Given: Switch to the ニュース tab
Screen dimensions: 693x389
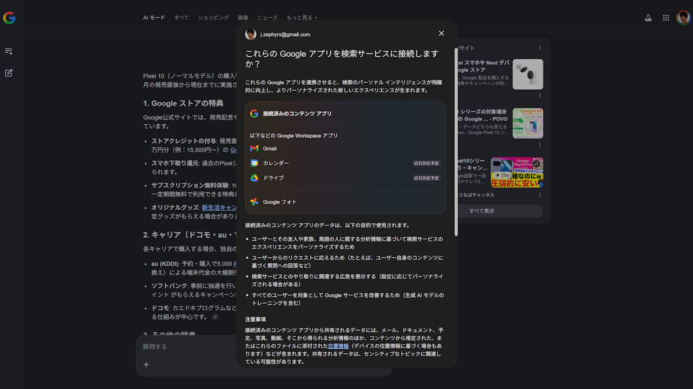Looking at the screenshot, I should click(x=267, y=18).
